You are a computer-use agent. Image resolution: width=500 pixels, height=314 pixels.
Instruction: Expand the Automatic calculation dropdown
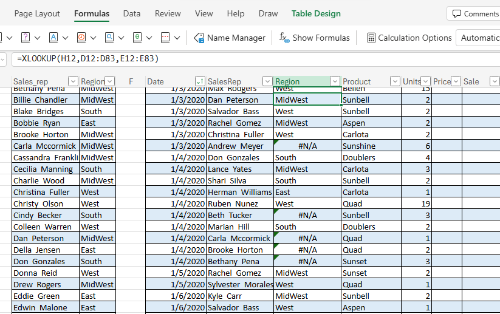(478, 38)
